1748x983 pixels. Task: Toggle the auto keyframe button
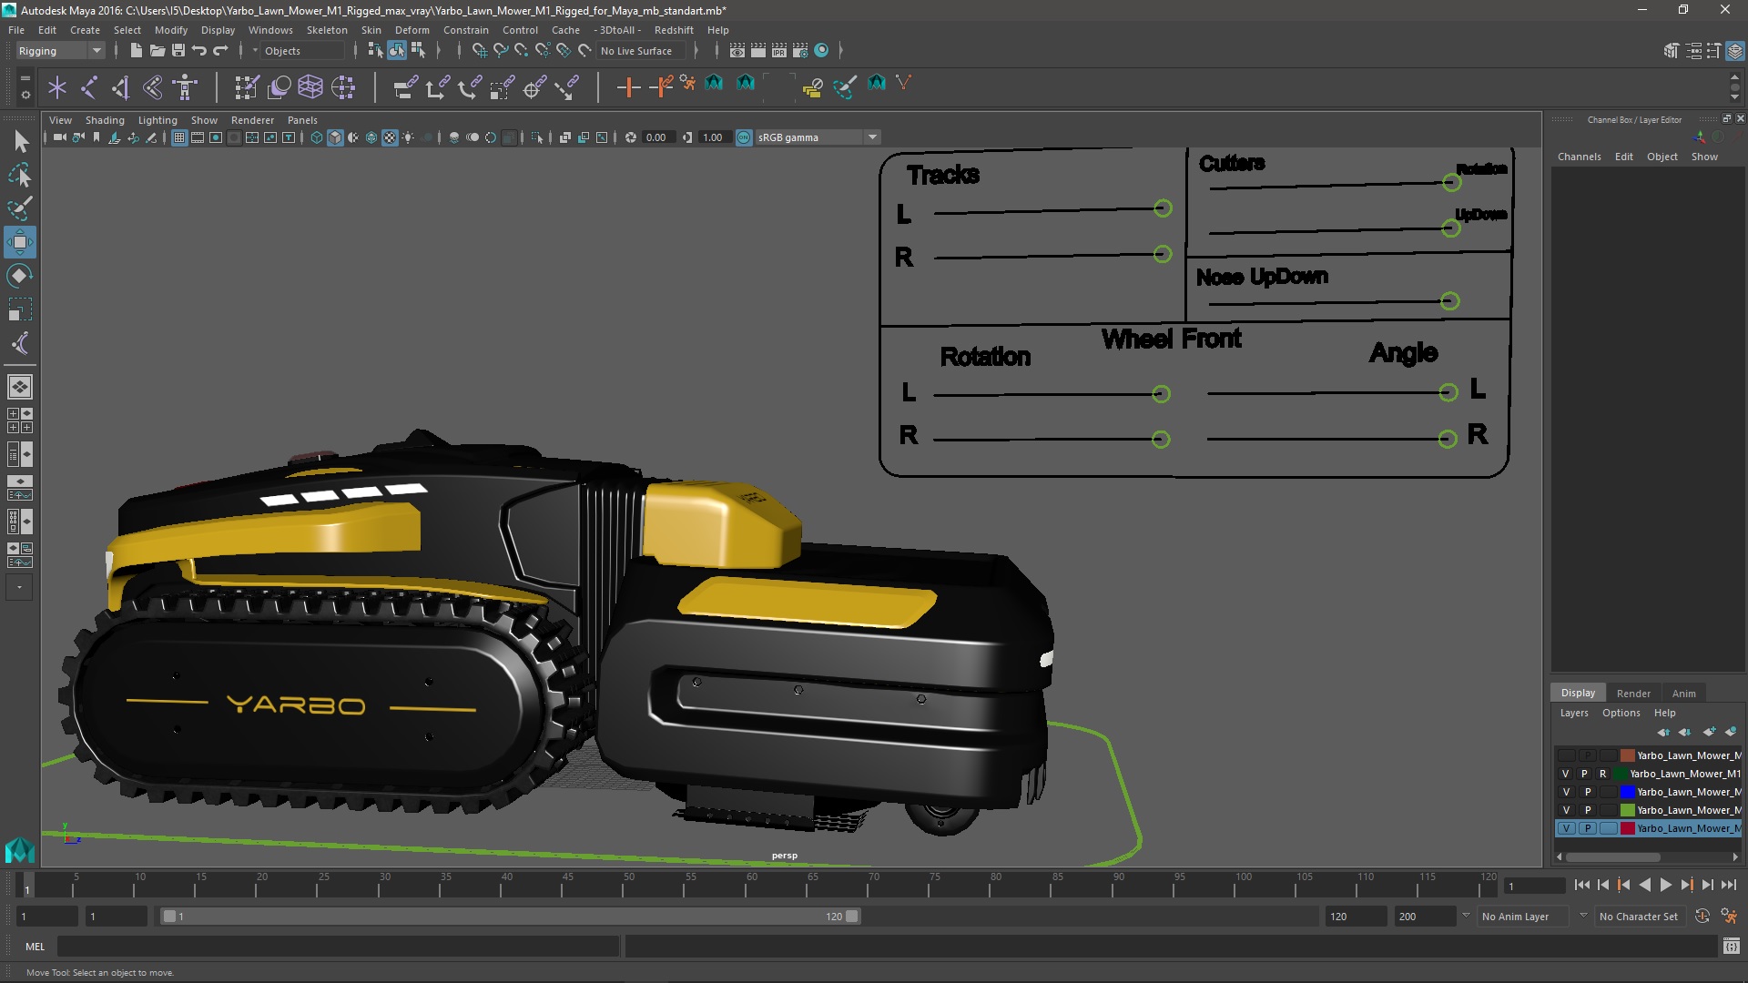(x=1702, y=917)
